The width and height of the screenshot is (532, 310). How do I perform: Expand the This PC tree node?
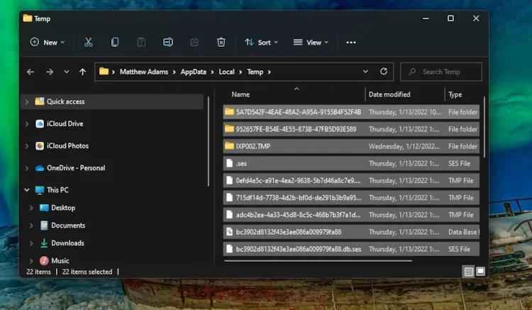coord(27,190)
